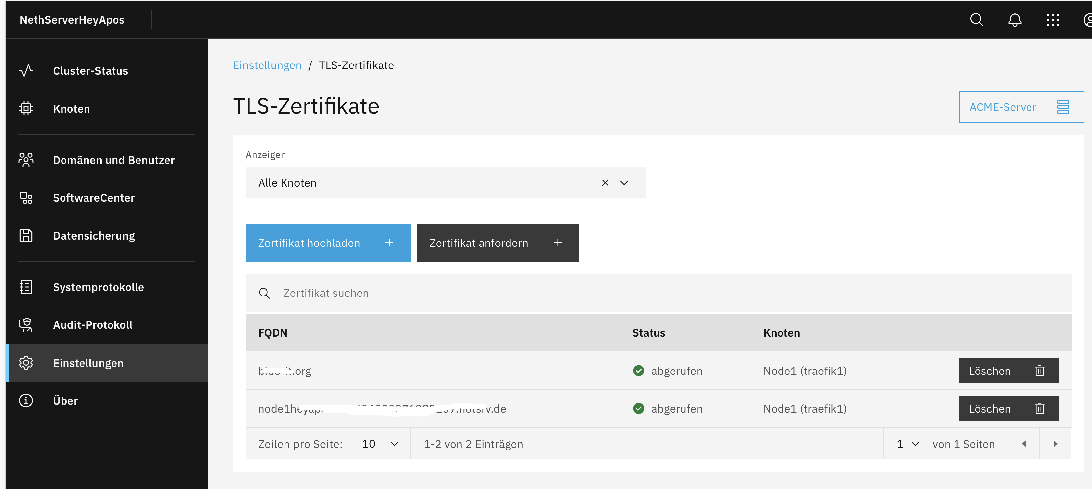1092x489 pixels.
Task: Click Zertifikat anfordern button
Action: point(497,243)
